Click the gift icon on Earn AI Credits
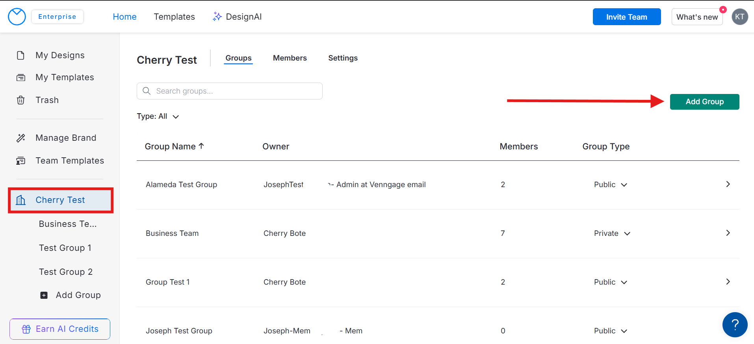Image resolution: width=754 pixels, height=344 pixels. [26, 329]
